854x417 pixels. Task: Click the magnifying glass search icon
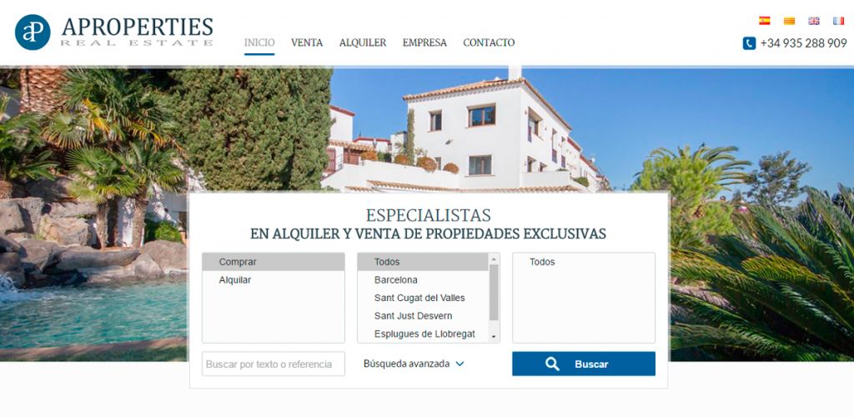[552, 364]
